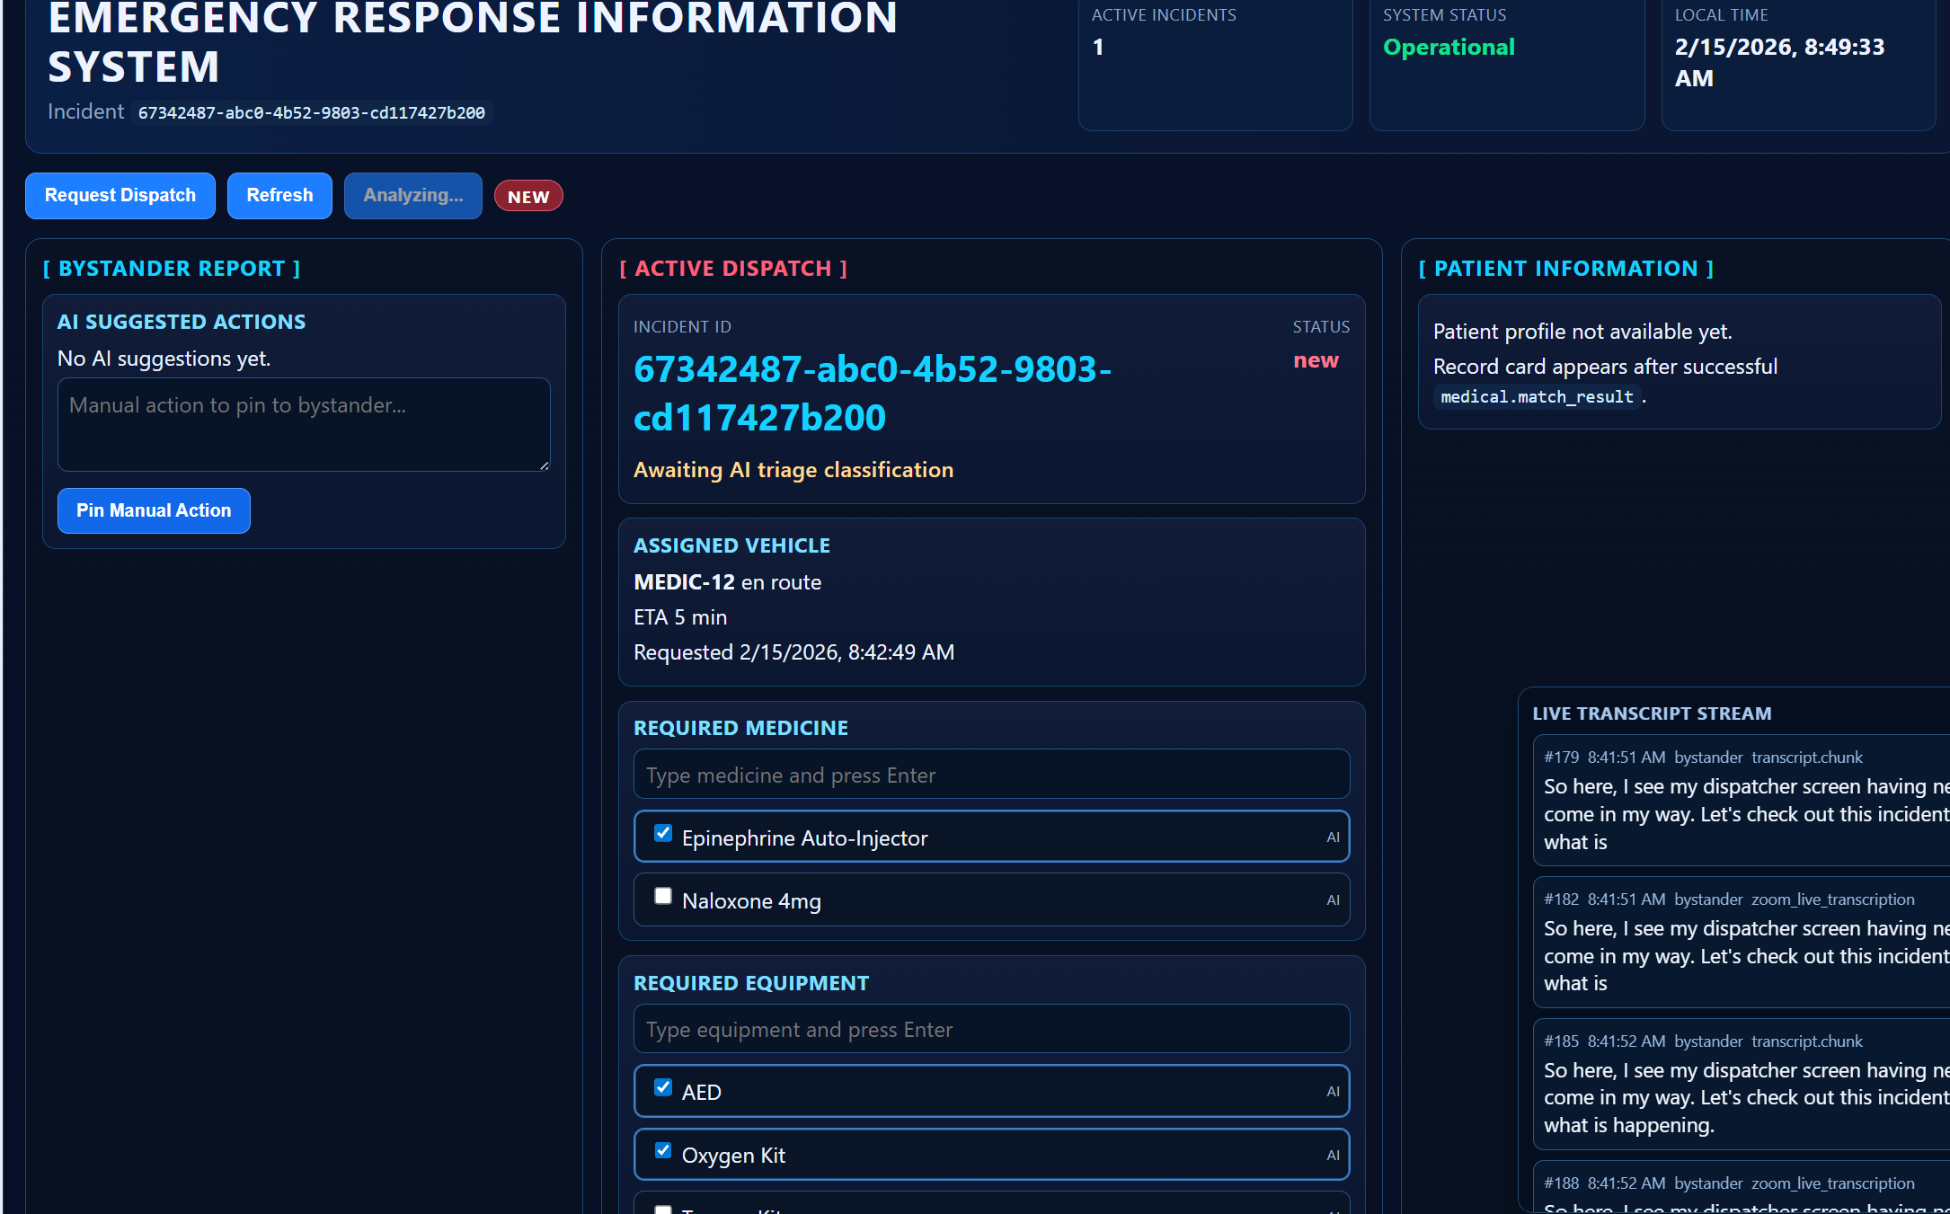Click AI tag on Naloxone row
The height and width of the screenshot is (1214, 1950).
(x=1333, y=900)
